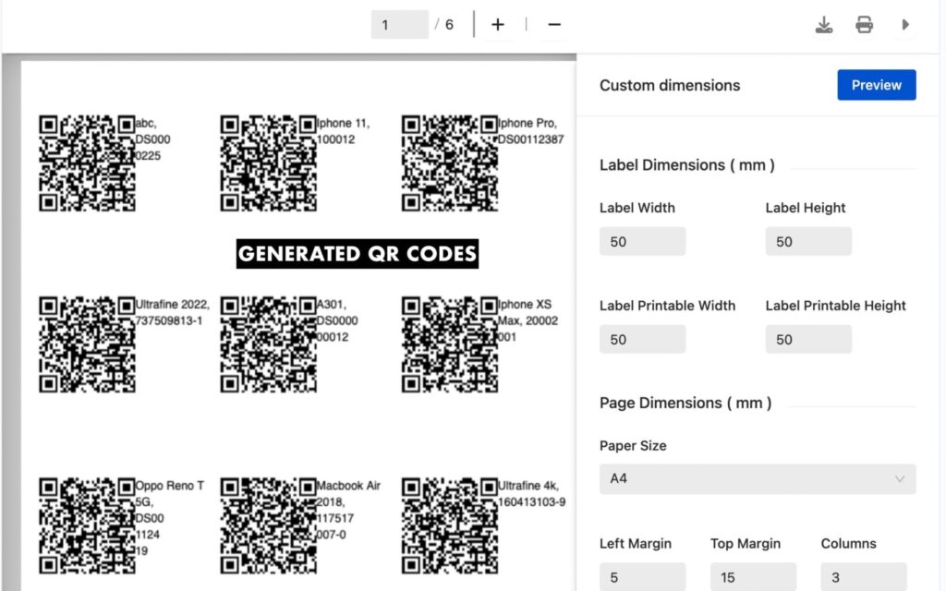
Task: Click the Left Margin input field
Action: [642, 577]
